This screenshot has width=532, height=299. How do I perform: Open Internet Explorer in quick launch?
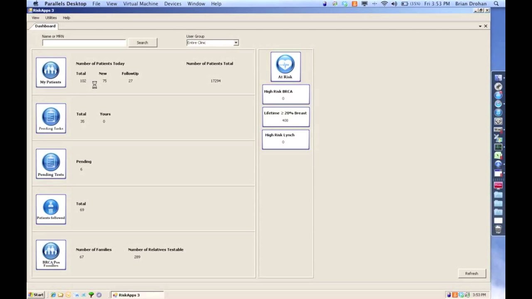tap(53, 295)
